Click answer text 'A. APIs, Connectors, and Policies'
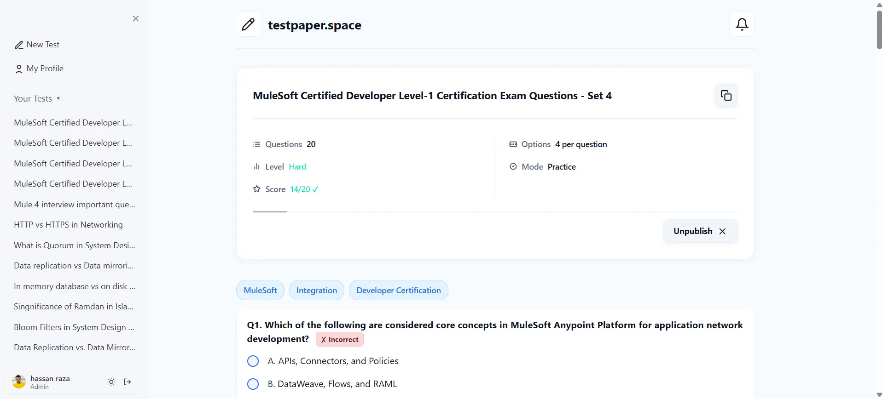Viewport: 883px width, 399px height. click(x=333, y=361)
